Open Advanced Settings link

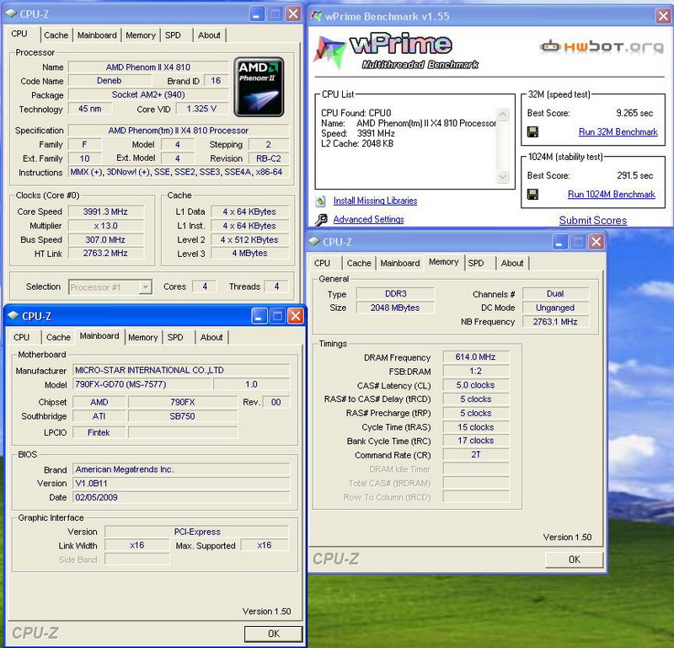click(x=368, y=219)
